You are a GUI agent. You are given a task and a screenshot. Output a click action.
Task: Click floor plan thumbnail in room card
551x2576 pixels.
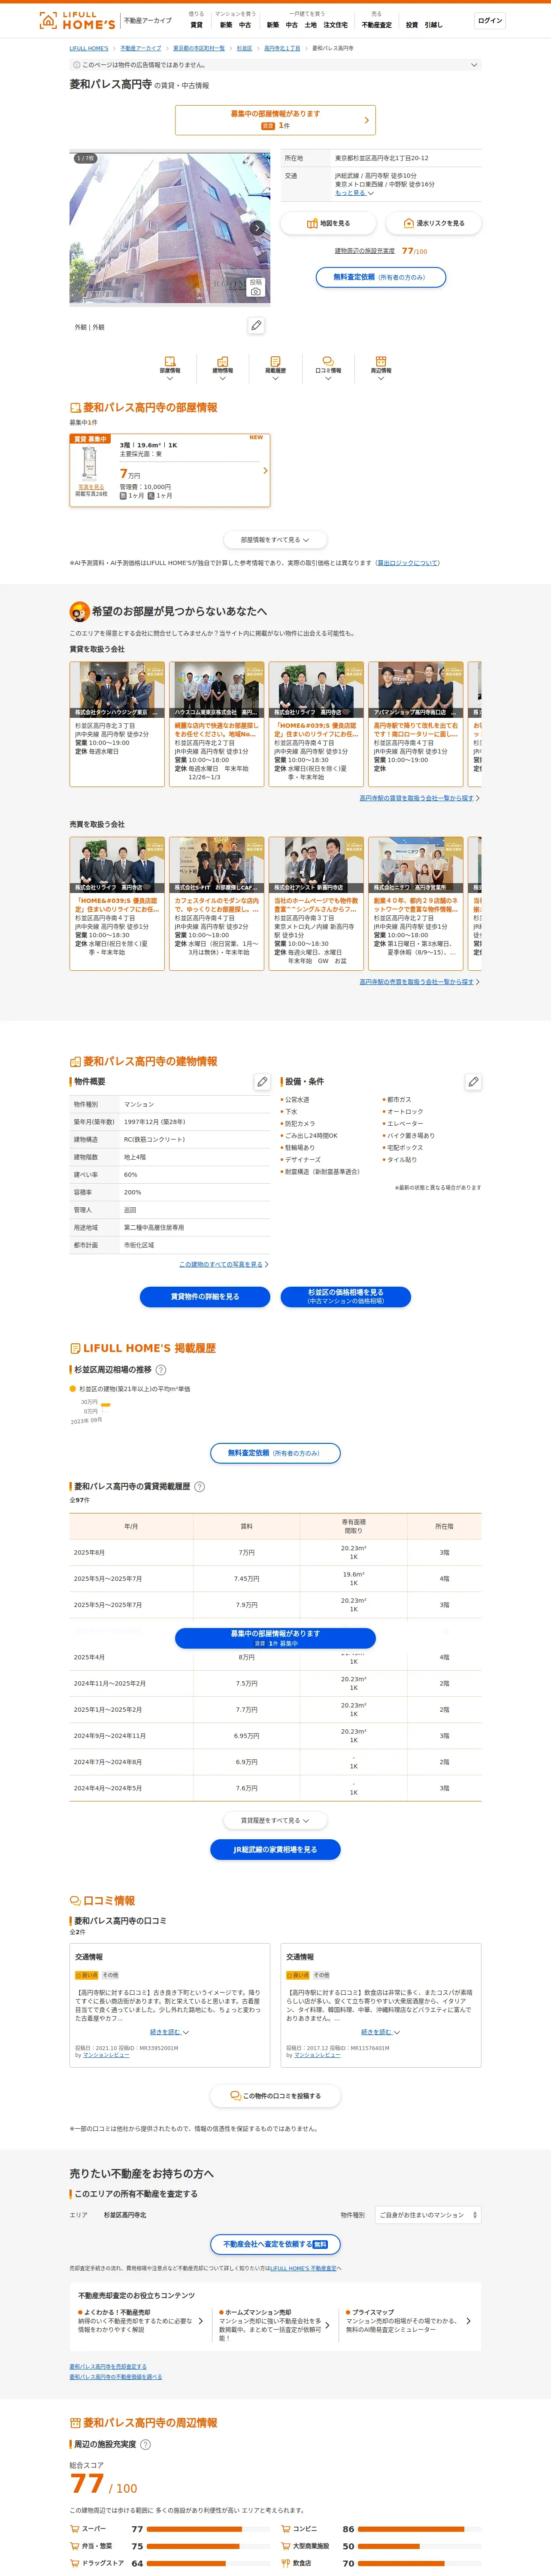(x=91, y=465)
